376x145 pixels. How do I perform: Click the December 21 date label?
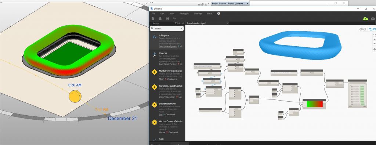(x=122, y=119)
